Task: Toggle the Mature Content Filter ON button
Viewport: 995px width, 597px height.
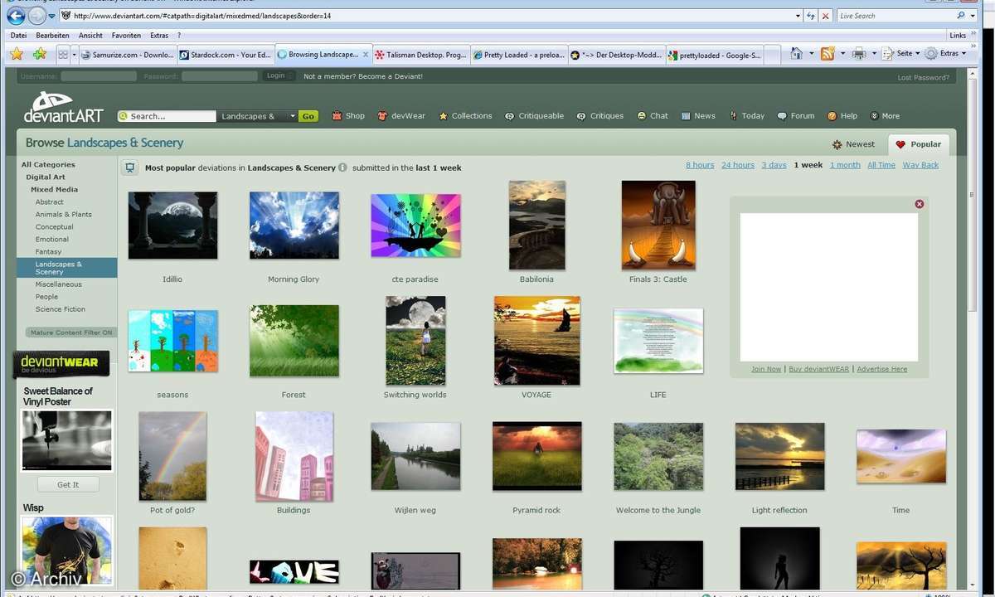Action: click(x=70, y=332)
